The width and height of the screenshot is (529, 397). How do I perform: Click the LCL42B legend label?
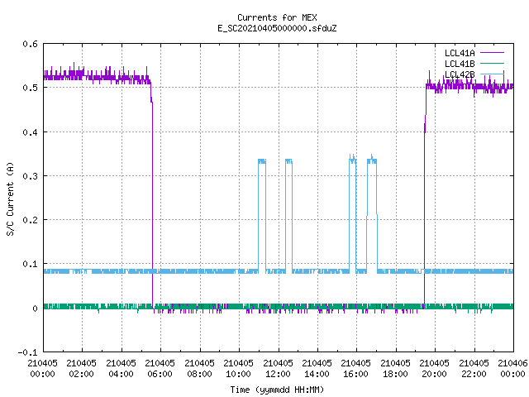pyautogui.click(x=460, y=74)
